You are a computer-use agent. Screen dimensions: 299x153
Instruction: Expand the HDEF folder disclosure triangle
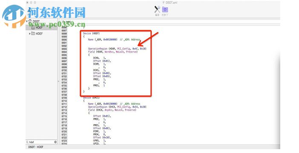[x=30, y=33]
